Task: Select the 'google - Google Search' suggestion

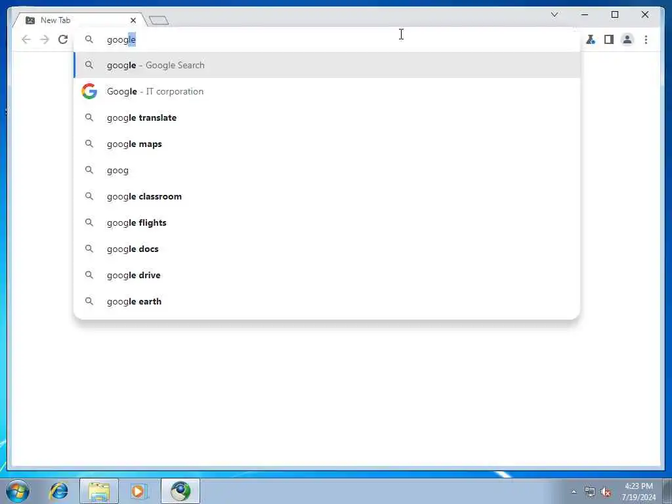Action: [x=327, y=65]
